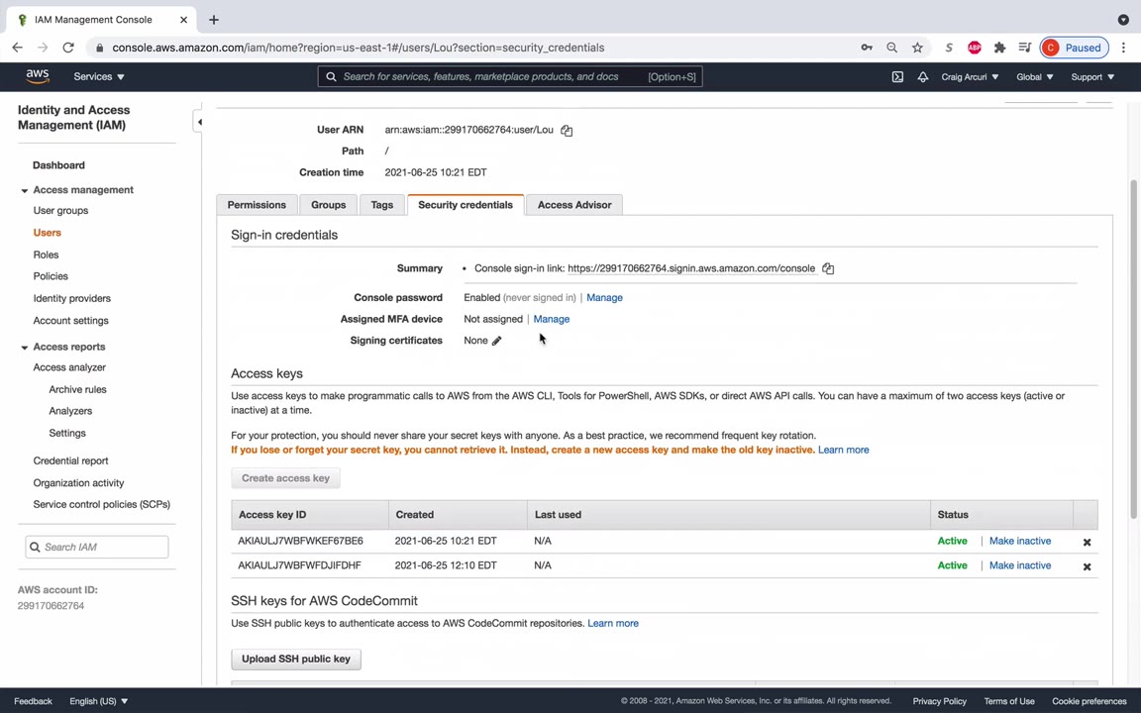Expand the Services menu
The image size is (1141, 713).
point(99,76)
